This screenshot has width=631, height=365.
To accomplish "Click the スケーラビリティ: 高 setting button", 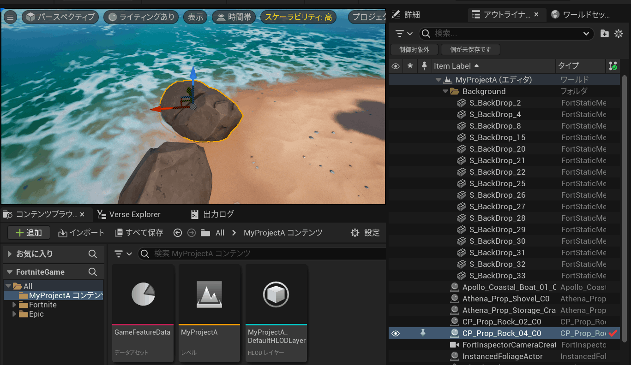I will 298,18.
